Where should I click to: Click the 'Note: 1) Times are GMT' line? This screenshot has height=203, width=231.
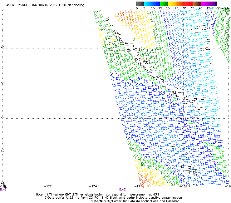[97, 195]
